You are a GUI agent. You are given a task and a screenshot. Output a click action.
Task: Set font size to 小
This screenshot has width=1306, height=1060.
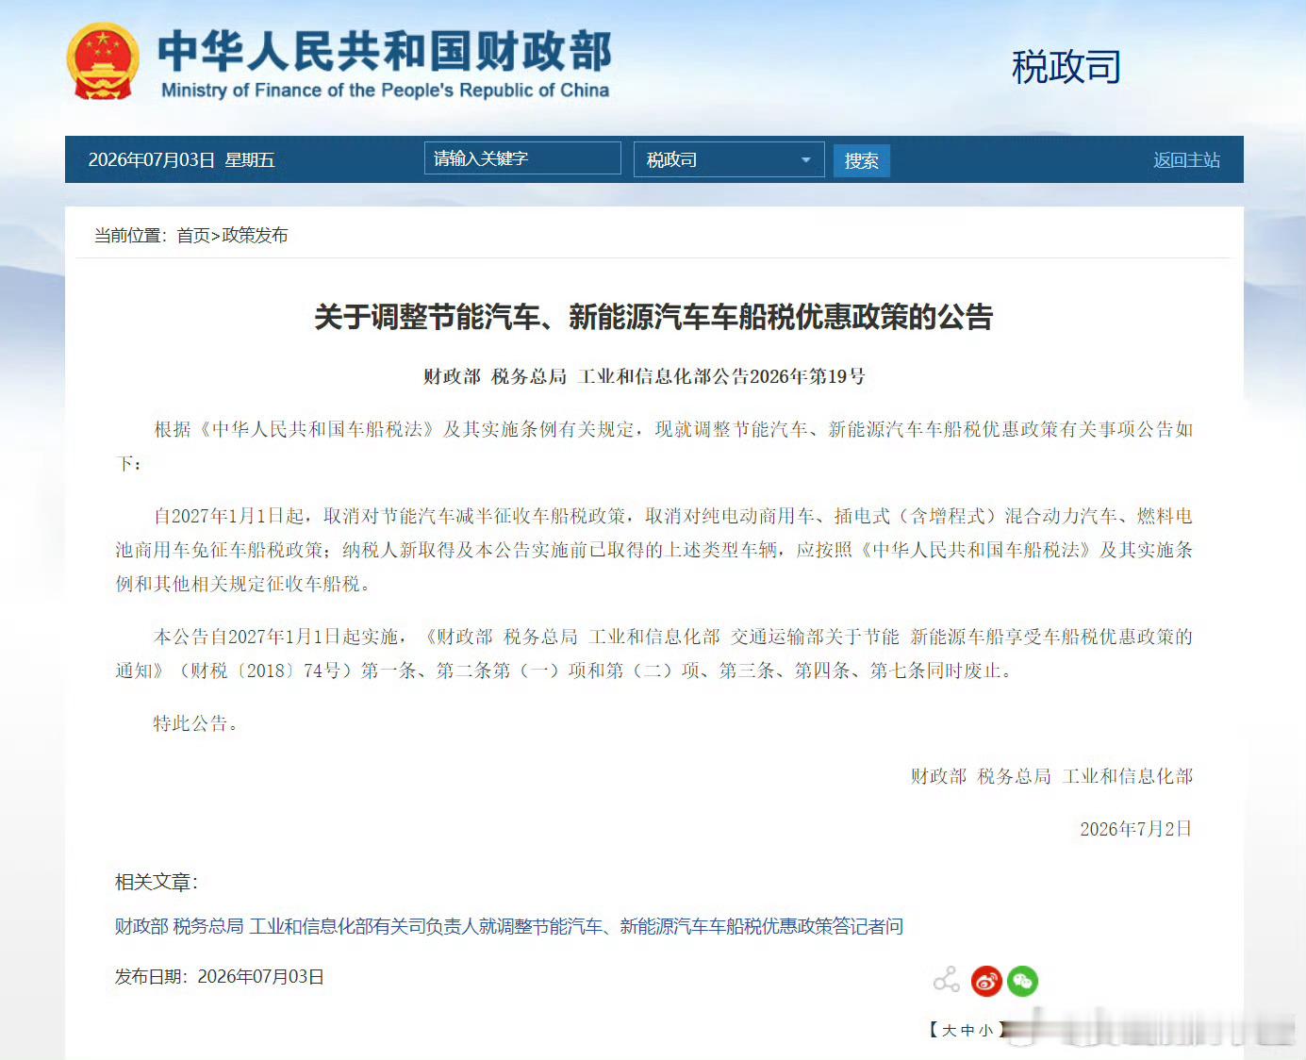pyautogui.click(x=985, y=1030)
